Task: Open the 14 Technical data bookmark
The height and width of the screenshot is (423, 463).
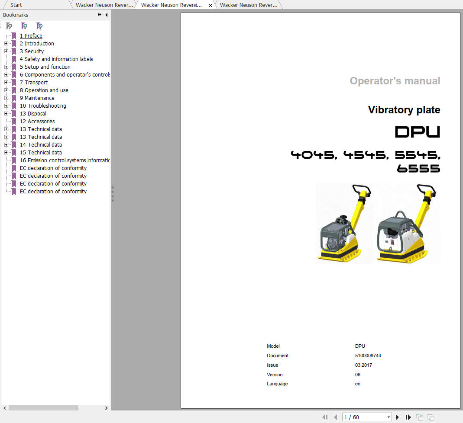Action: (x=41, y=145)
